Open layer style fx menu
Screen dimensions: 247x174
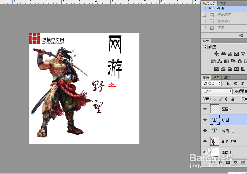[221, 162]
